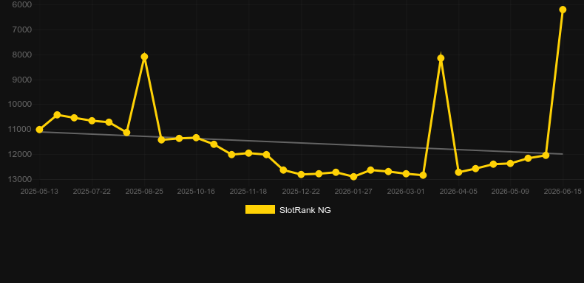The height and width of the screenshot is (283, 584).
Task: Click the 2025-12-22 x-axis date label
Action: tap(301, 192)
